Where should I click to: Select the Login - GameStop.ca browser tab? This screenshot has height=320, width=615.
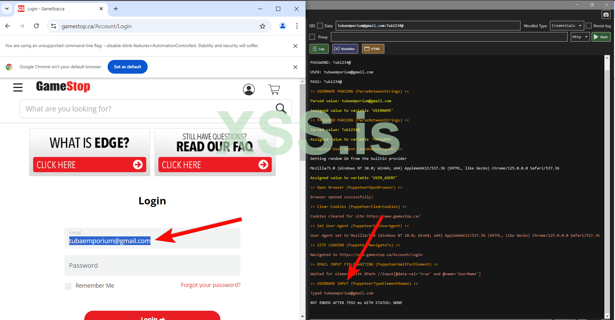pyautogui.click(x=61, y=9)
